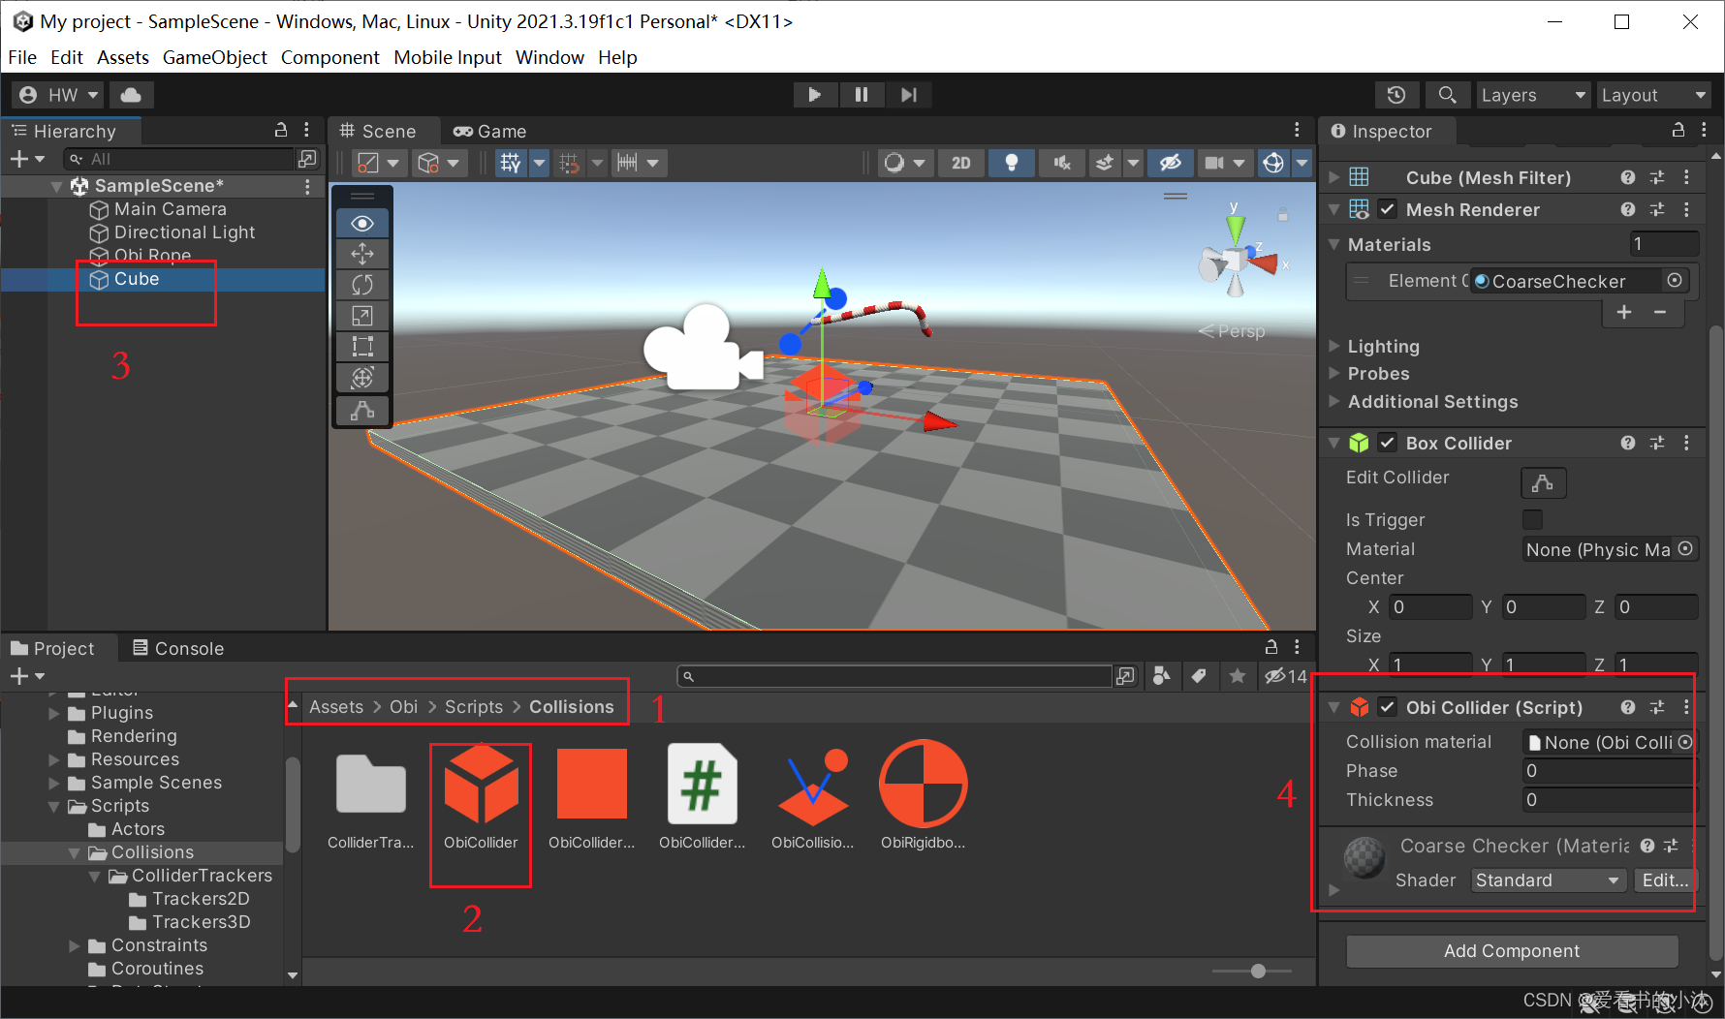
Task: Lock the Inspector panel
Action: (1678, 130)
